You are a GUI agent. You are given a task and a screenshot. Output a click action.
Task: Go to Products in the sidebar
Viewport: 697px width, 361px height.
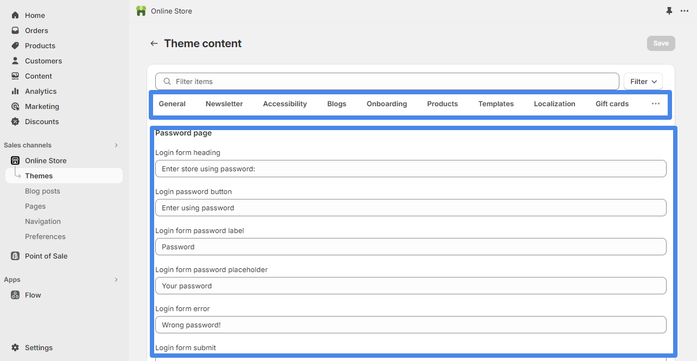pos(40,46)
